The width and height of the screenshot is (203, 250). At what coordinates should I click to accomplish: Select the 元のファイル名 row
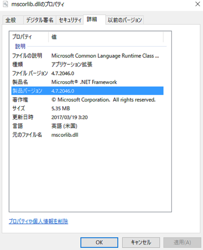point(88,135)
